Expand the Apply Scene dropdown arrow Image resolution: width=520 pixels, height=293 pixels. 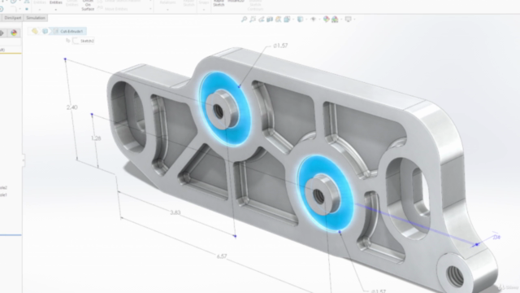340,20
